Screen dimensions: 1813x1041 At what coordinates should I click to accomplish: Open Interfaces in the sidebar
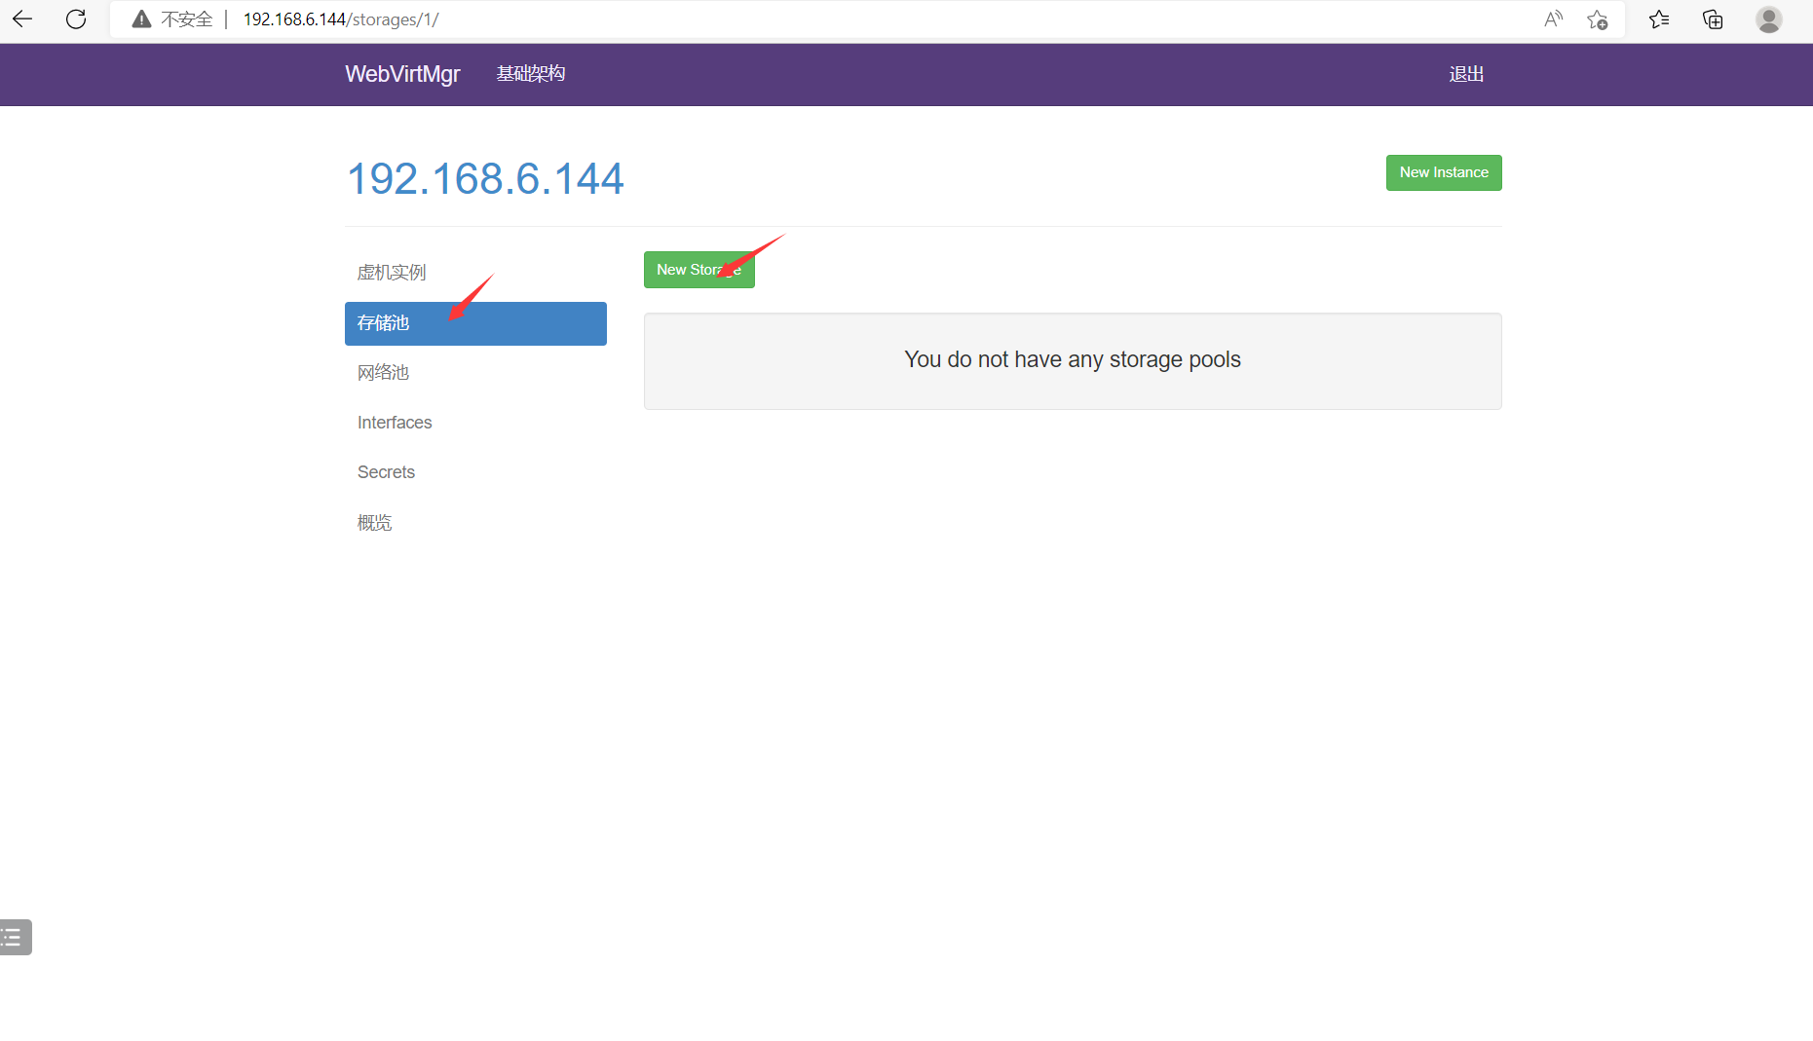point(475,423)
